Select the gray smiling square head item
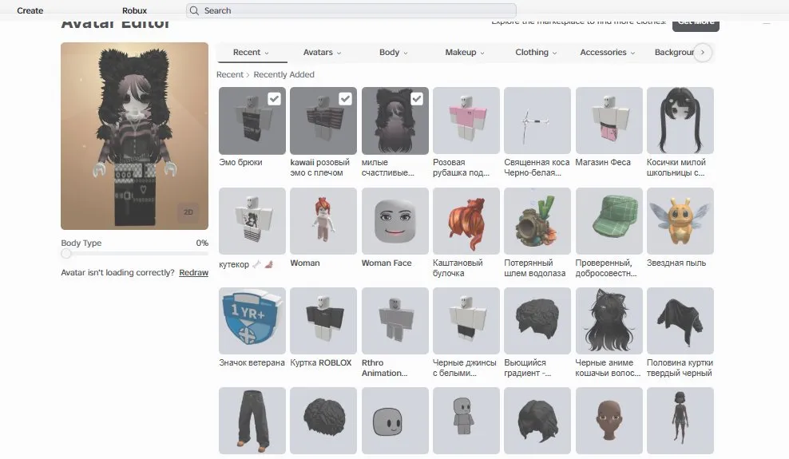Screen dimensions: 789x459 coord(395,421)
